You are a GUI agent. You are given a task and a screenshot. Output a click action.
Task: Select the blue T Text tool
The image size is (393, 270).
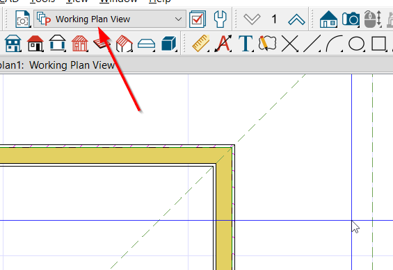click(x=246, y=44)
